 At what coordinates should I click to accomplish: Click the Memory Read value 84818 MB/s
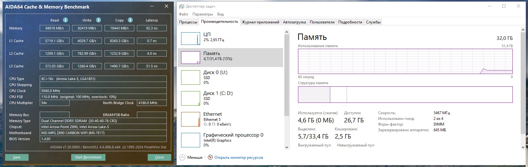click(x=55, y=28)
